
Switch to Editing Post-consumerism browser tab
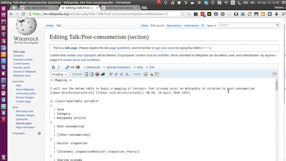point(120,8)
